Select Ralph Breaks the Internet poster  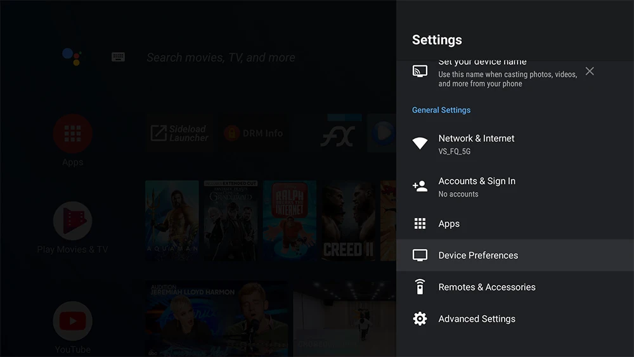tap(290, 220)
